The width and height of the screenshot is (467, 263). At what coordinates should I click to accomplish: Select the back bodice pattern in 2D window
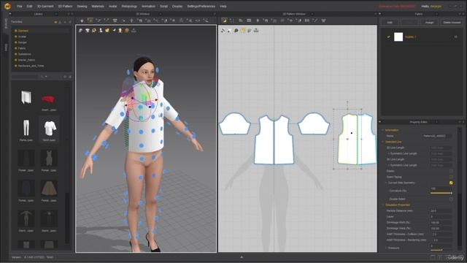tap(358, 140)
